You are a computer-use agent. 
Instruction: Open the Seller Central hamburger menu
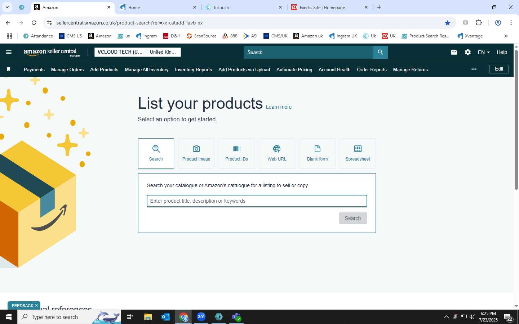tap(9, 52)
